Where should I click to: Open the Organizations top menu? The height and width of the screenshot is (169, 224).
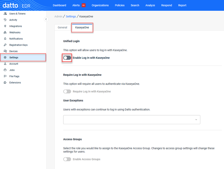coord(100,5)
